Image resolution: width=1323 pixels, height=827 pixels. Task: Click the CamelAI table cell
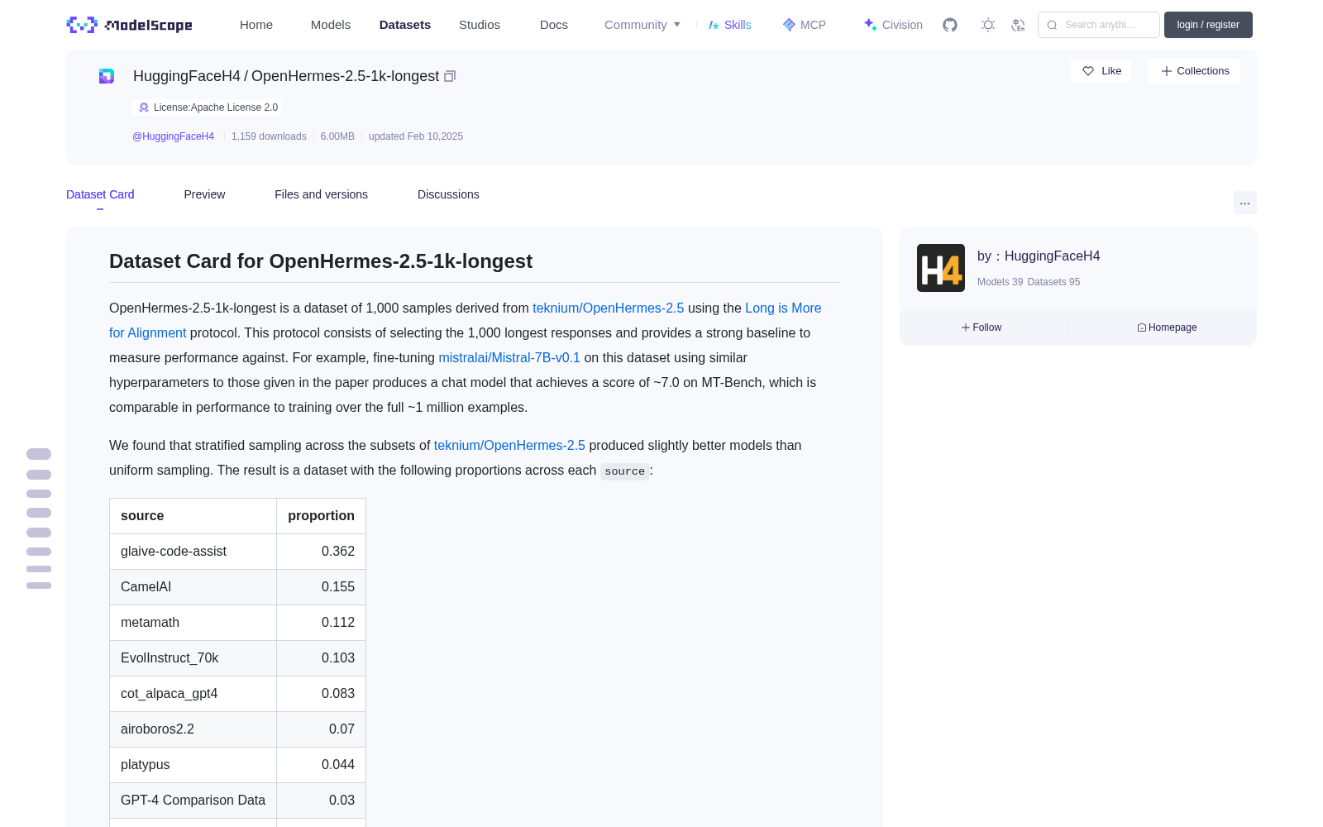[193, 587]
